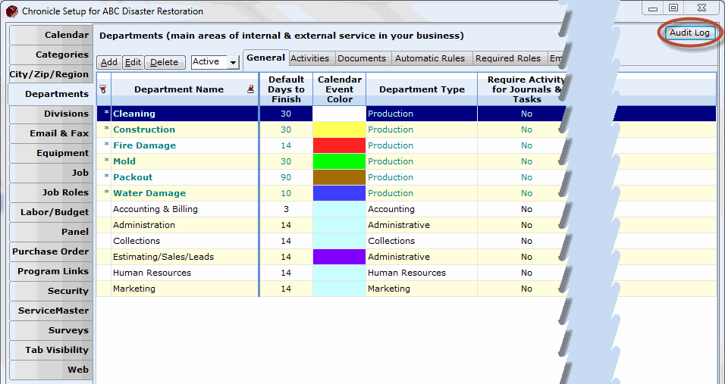Click the Add button

coord(109,62)
